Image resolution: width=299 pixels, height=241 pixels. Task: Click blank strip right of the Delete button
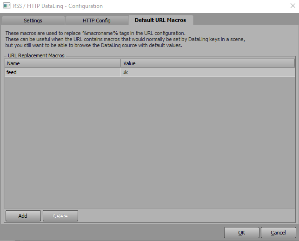pos(186,216)
